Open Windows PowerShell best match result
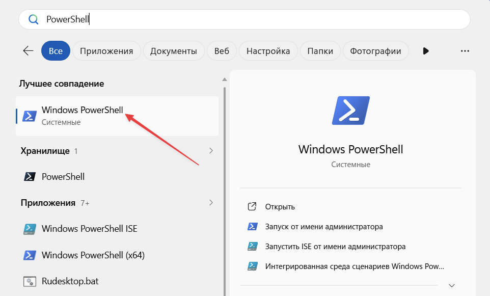Image resolution: width=490 pixels, height=296 pixels. pos(117,116)
